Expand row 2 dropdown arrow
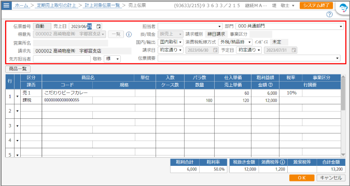350x186 pixels. tap(18, 111)
